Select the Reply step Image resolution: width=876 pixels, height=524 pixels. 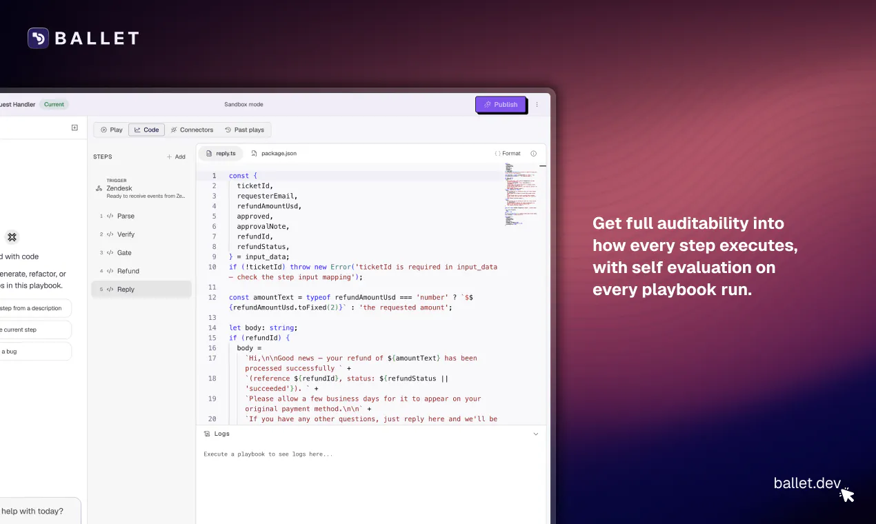tap(141, 290)
